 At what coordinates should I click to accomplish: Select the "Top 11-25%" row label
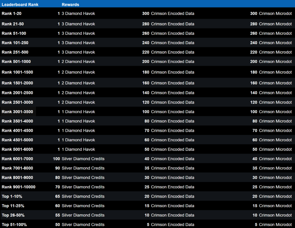13,206
